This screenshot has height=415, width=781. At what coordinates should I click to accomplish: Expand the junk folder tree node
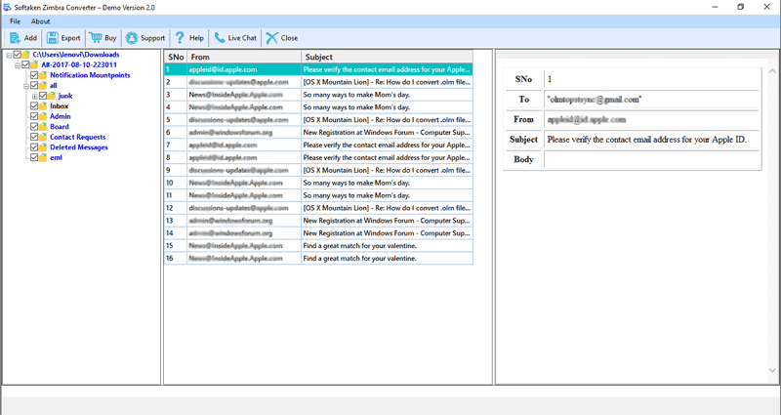click(x=34, y=96)
